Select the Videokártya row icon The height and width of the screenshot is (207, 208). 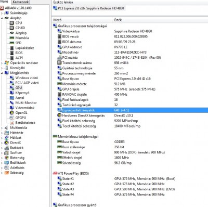point(59,31)
